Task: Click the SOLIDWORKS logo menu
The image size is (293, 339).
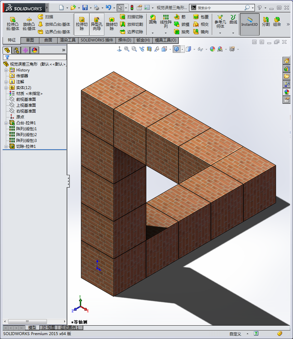Action: coord(24,8)
